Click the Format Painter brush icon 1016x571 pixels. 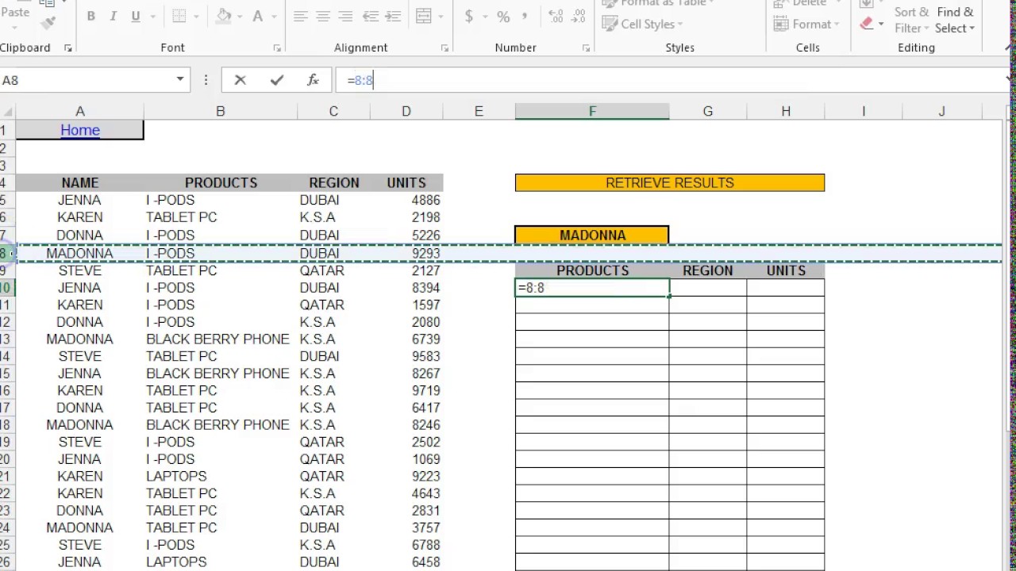[48, 24]
